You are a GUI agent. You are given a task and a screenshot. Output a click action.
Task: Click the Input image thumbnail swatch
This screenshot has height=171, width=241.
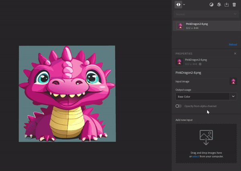coord(233,81)
